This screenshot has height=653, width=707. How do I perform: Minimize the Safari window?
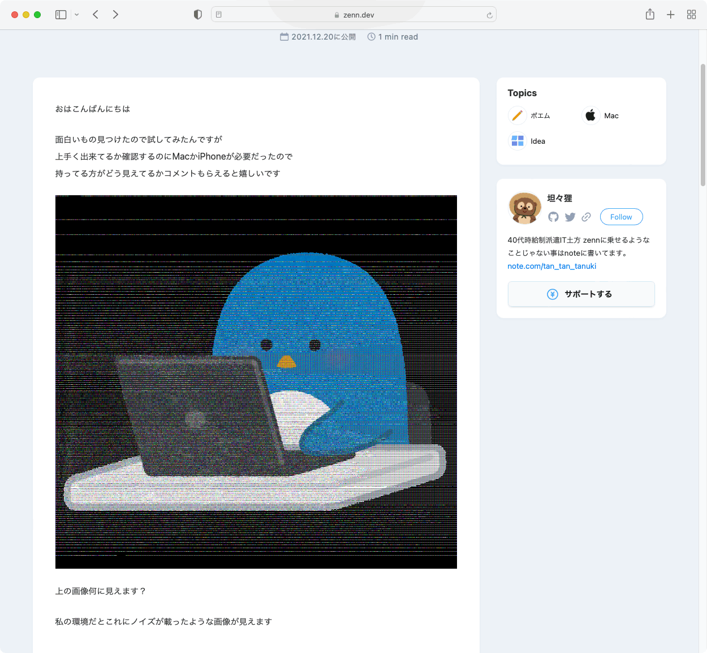[26, 15]
